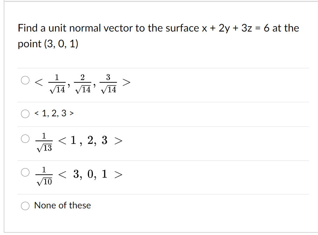Select the radio button for 1/√10 < 3, 0, 1 >

25,172
